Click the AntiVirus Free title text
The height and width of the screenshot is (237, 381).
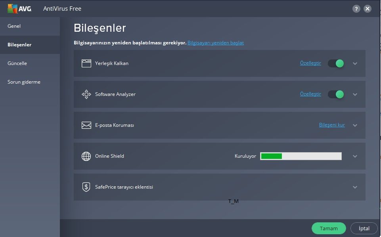pyautogui.click(x=62, y=8)
